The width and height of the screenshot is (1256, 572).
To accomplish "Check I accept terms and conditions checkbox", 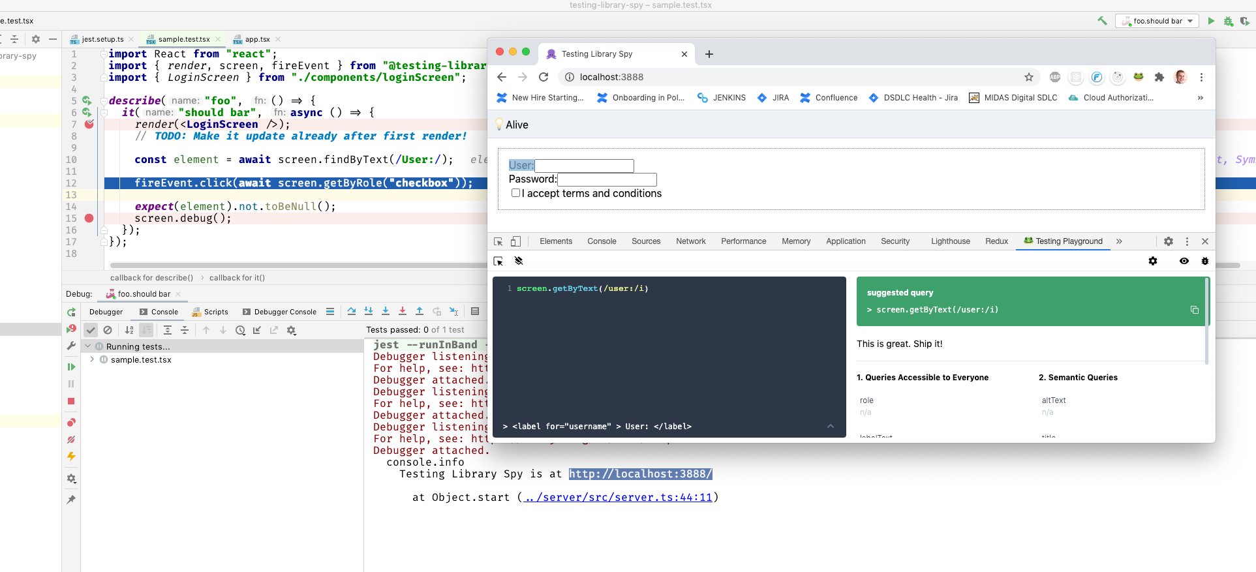I will [515, 193].
